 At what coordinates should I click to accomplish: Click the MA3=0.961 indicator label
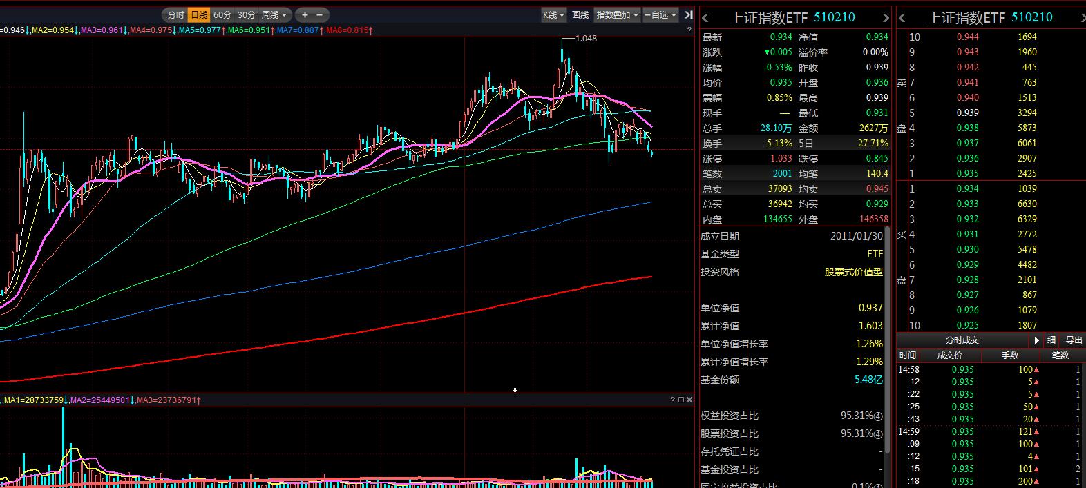coord(104,30)
